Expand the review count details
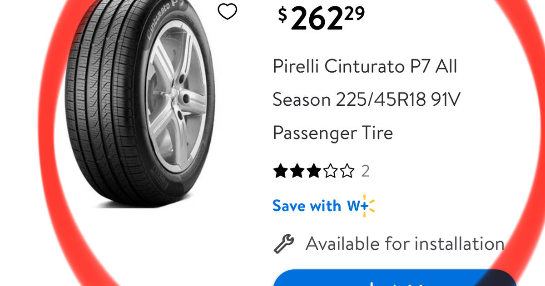The image size is (545, 286). point(366,171)
